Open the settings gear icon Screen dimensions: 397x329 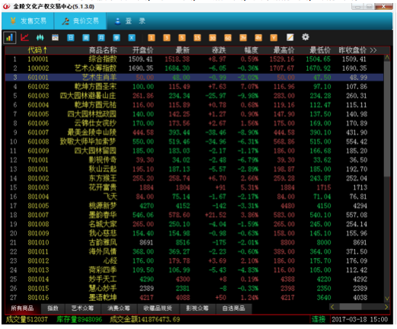306,37
